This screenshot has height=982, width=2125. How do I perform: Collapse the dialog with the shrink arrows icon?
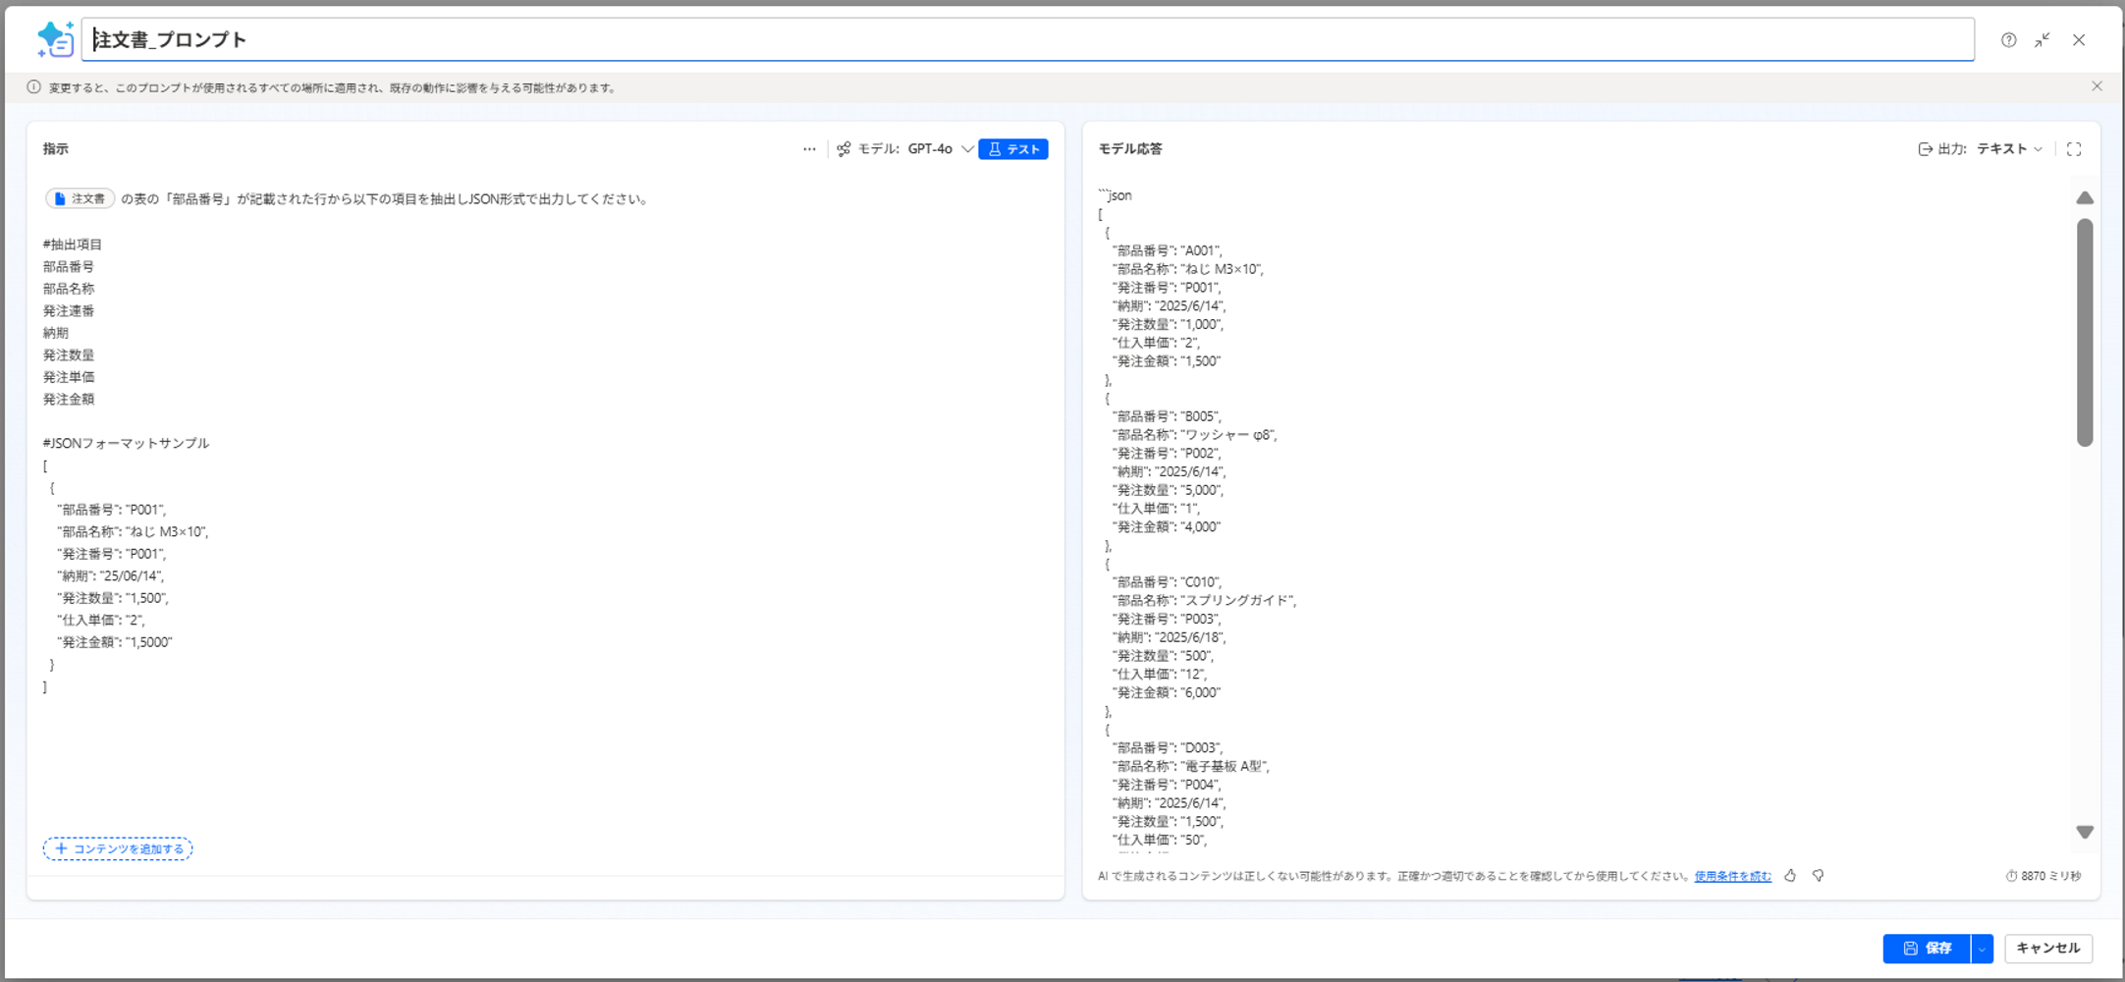tap(2043, 40)
